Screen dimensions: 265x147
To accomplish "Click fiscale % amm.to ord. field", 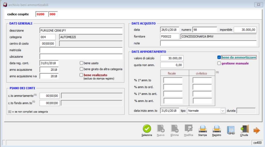I will pos(173,87).
